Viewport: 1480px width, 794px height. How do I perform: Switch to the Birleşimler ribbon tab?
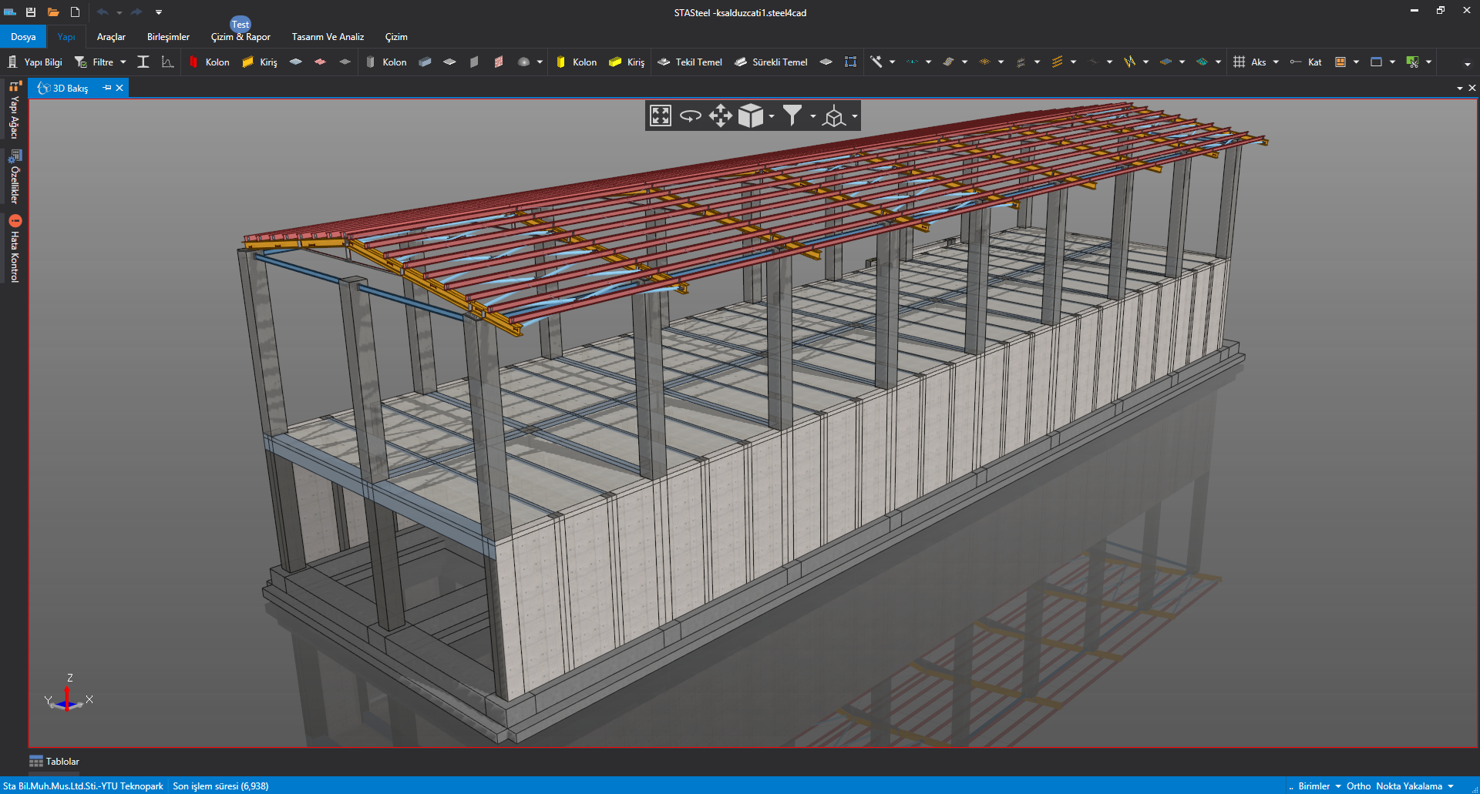pos(168,37)
